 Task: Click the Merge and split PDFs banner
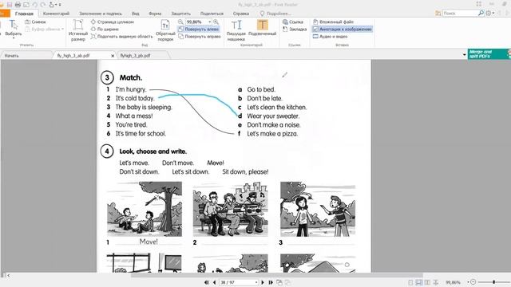pos(489,54)
